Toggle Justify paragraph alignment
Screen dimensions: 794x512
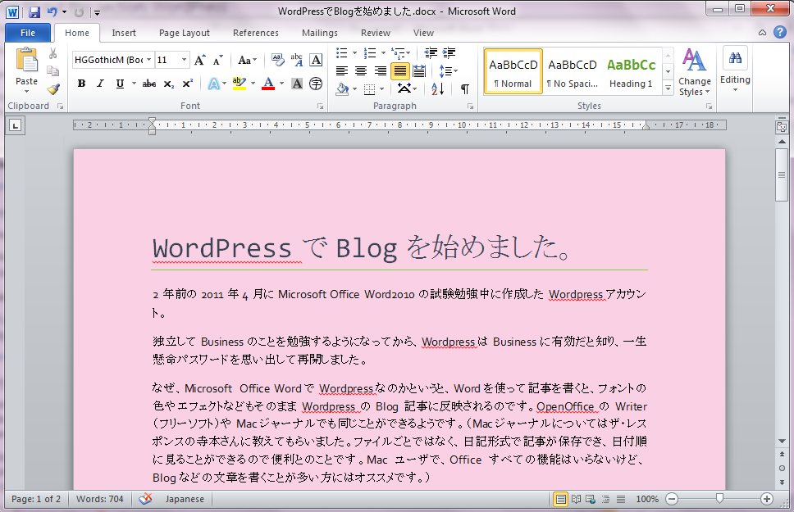(x=400, y=71)
